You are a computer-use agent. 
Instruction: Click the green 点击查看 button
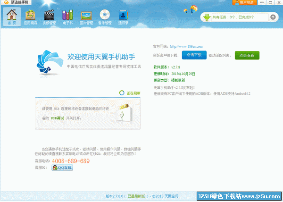click(x=247, y=55)
